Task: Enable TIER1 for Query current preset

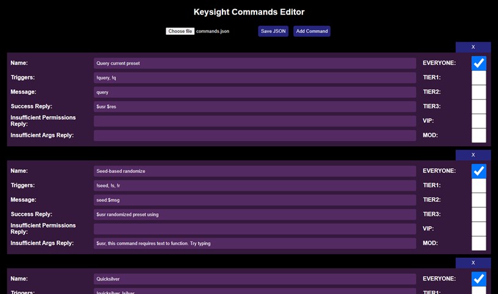Action: click(x=478, y=78)
